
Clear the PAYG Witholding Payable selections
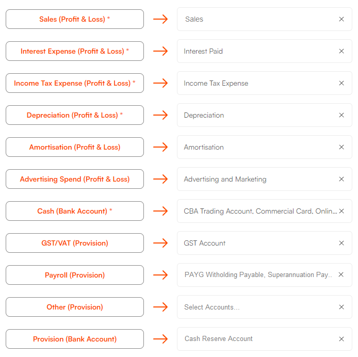341,274
